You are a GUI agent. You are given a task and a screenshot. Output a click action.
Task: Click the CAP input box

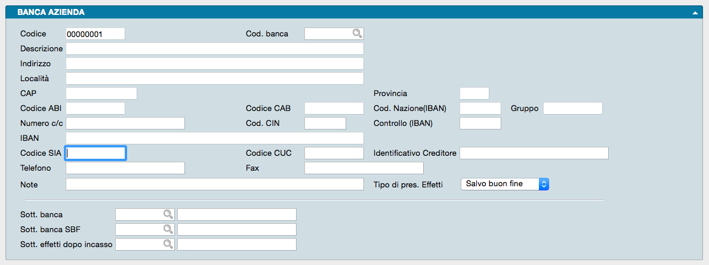pyautogui.click(x=101, y=94)
